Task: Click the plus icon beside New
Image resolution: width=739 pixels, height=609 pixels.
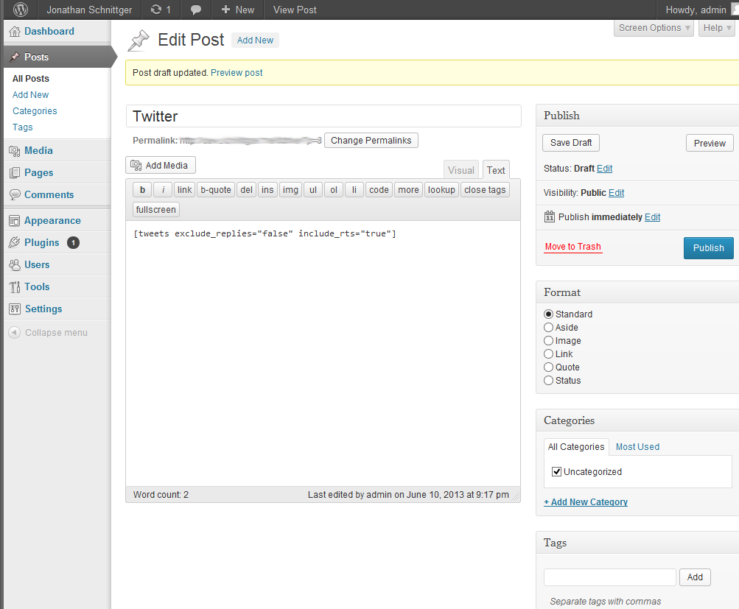Action: point(225,10)
